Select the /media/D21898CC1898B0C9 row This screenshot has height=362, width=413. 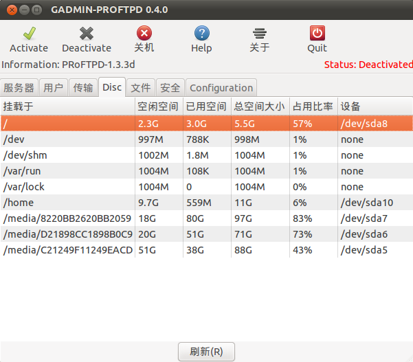pos(206,234)
